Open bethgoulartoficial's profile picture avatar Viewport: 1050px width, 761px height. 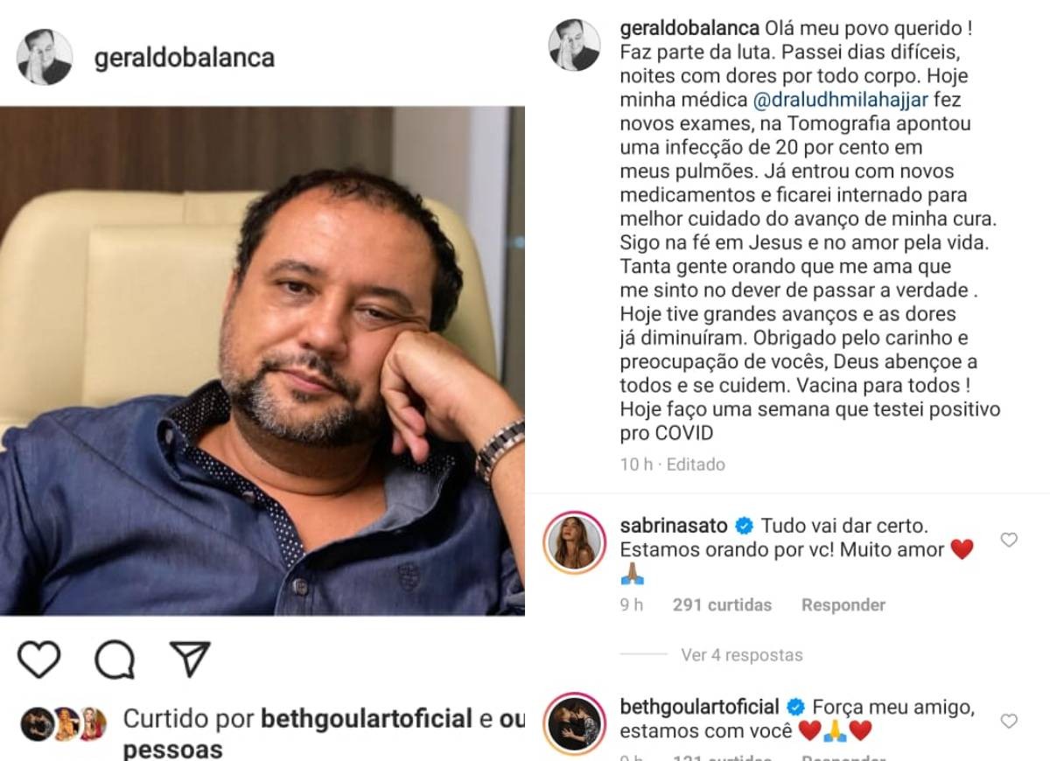575,724
